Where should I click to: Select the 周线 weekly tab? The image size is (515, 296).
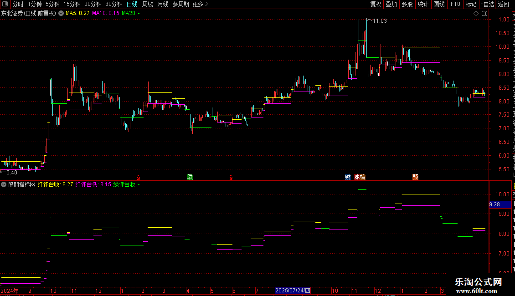(148, 4)
